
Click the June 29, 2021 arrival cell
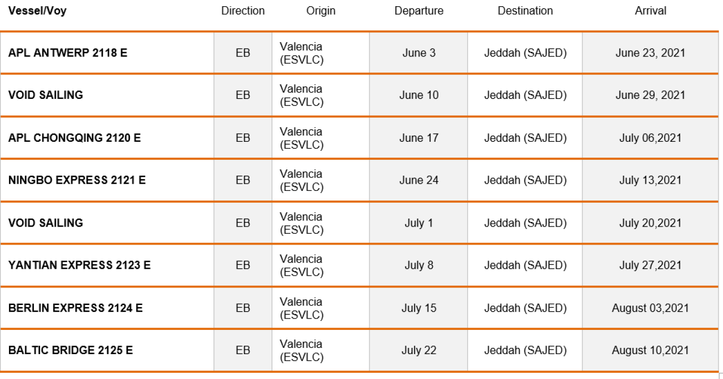pyautogui.click(x=650, y=95)
